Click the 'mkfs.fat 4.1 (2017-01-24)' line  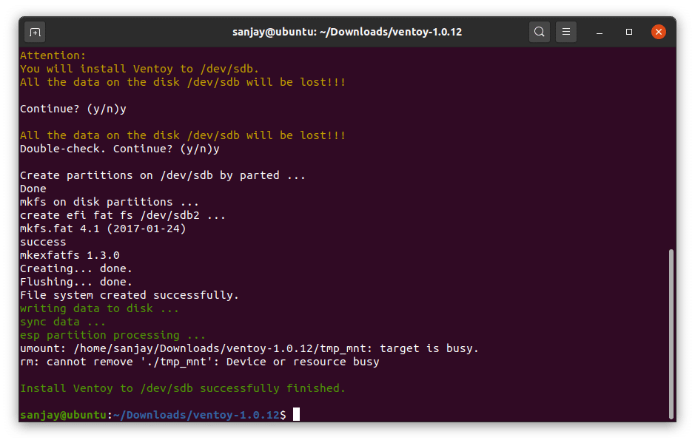pyautogui.click(x=102, y=229)
